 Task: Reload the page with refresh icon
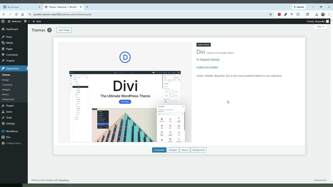[x=16, y=14]
